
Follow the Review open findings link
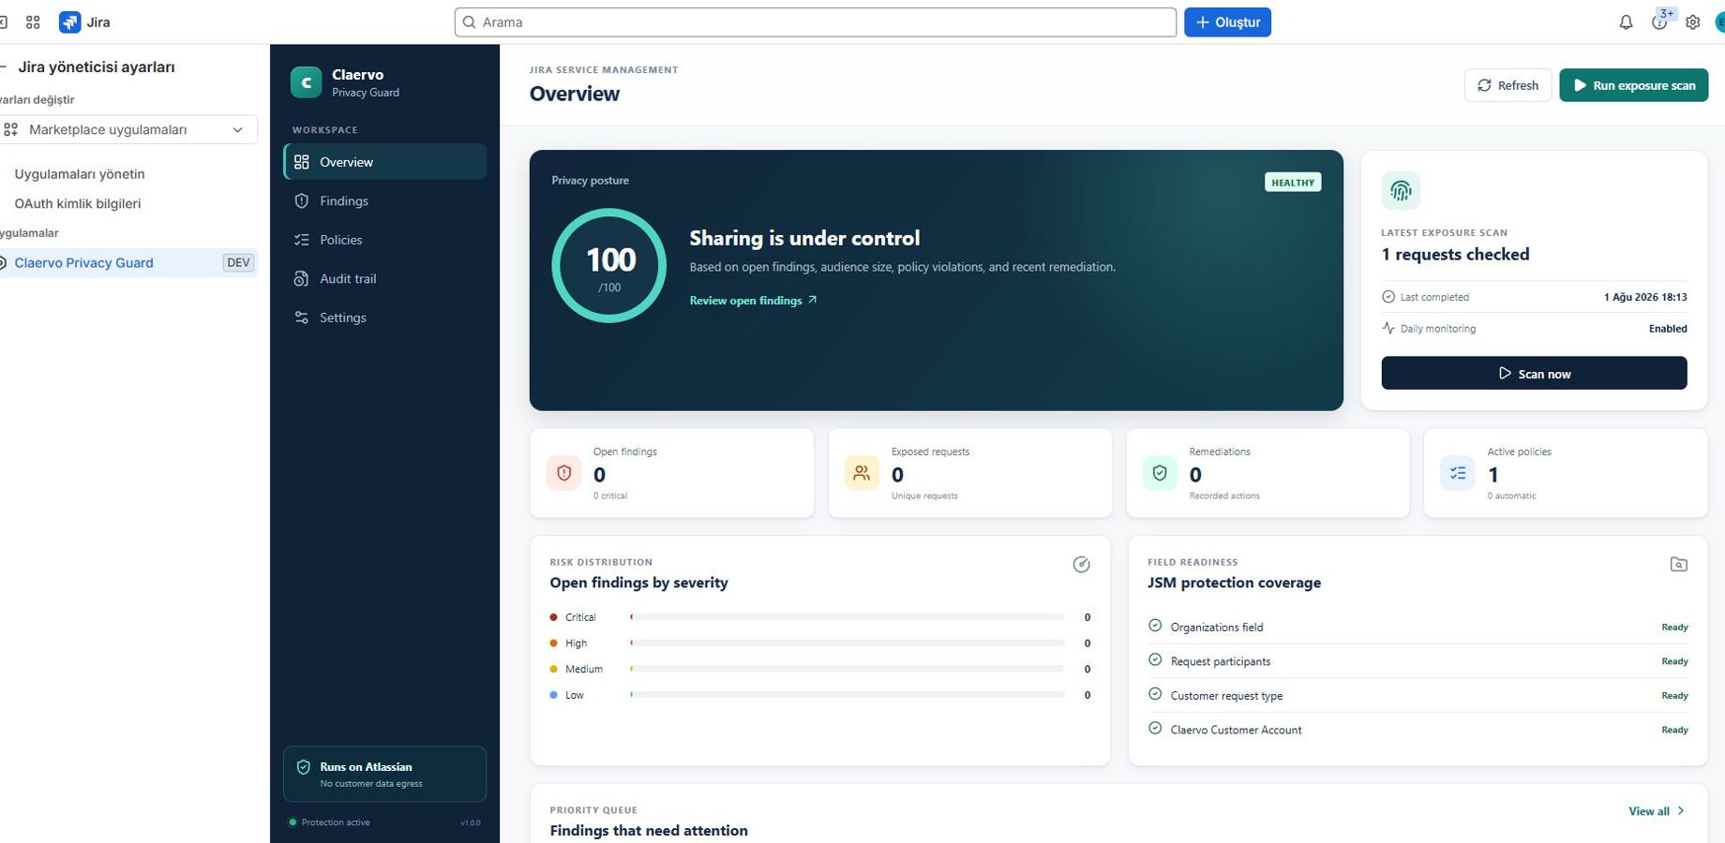coord(753,301)
